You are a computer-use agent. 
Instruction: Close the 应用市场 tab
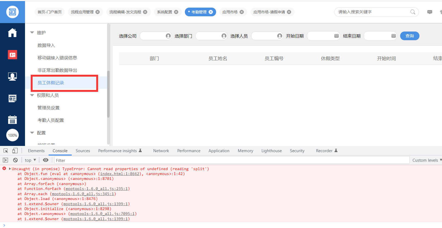[242, 12]
